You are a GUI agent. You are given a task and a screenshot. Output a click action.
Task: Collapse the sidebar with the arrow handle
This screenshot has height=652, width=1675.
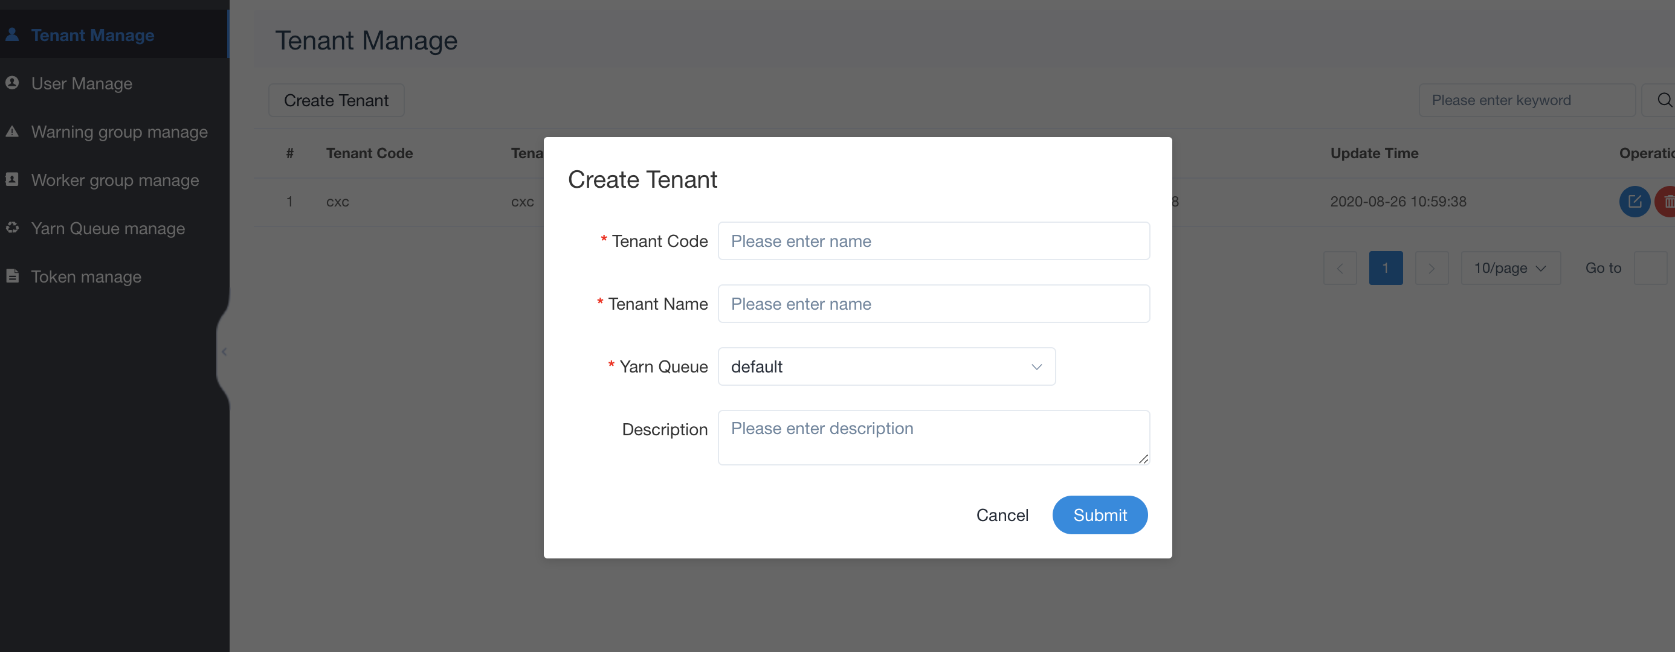click(224, 351)
